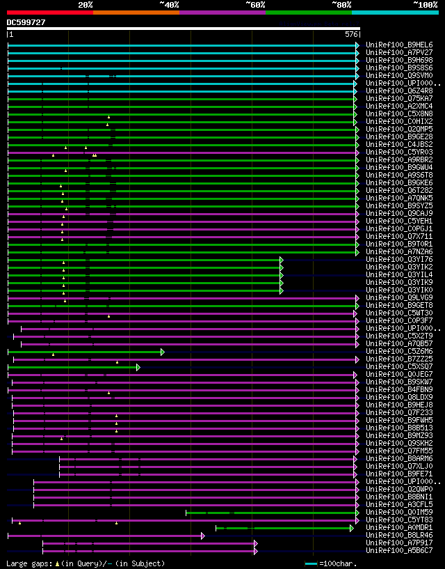Click the green alignment bar of Q3YIK2
The image size is (445, 569).
pyautogui.click(x=144, y=268)
